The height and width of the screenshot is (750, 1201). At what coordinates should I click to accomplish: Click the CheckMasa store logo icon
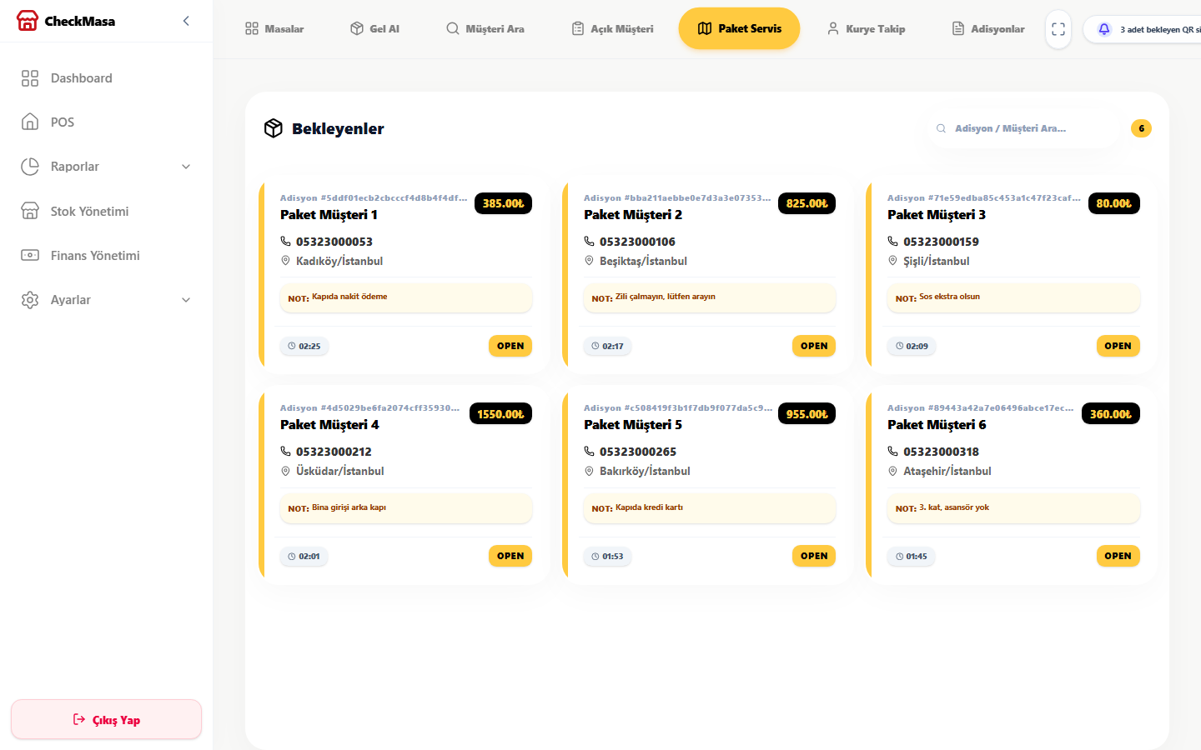[x=28, y=21]
